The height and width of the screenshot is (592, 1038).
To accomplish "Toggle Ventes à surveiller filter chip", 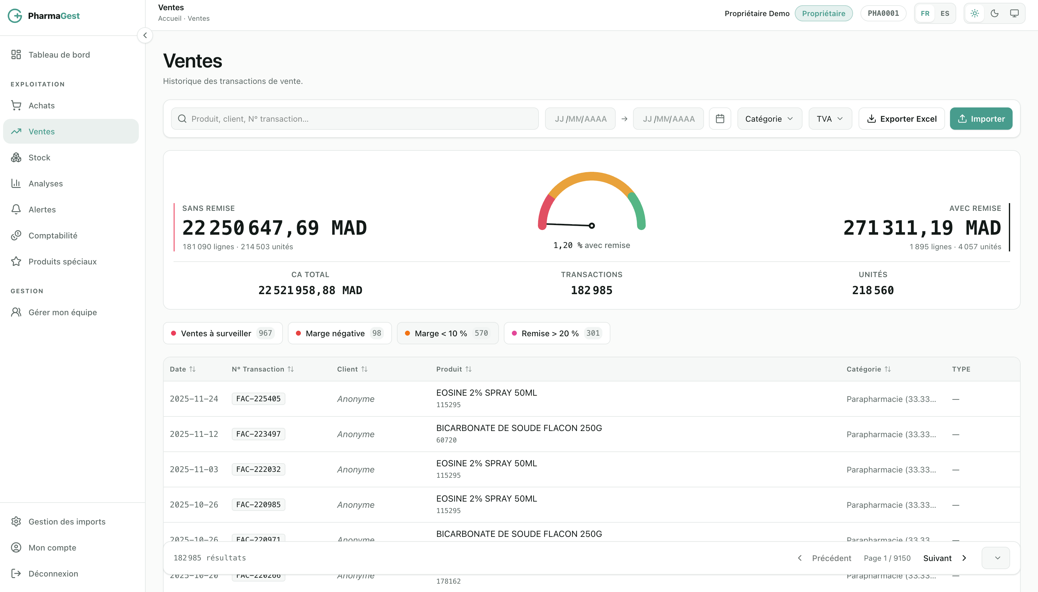I will click(222, 333).
